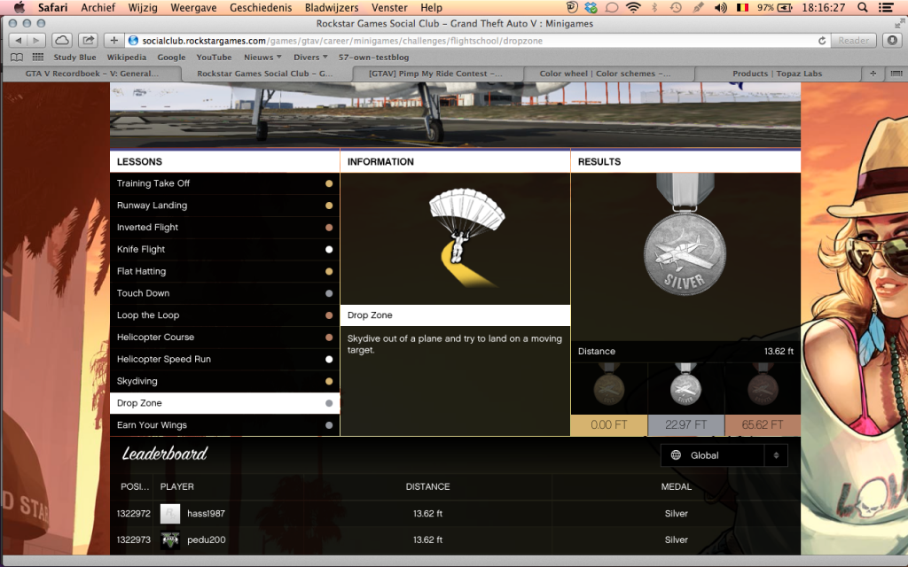Open the Bluetooth status menu

[x=654, y=7]
